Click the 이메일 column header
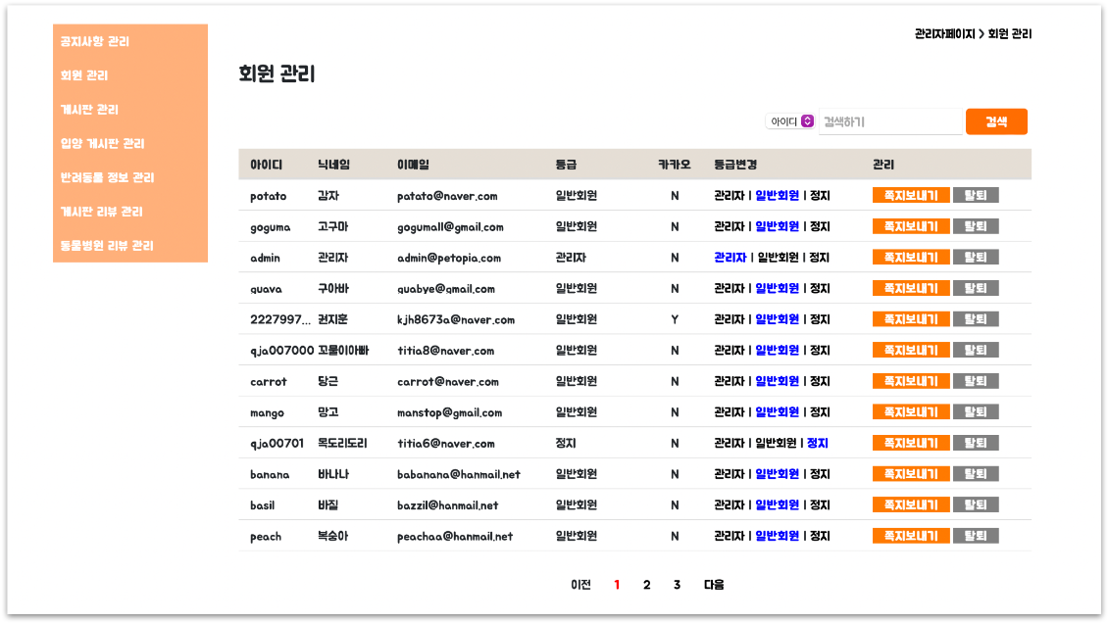The width and height of the screenshot is (1108, 623). pos(413,165)
